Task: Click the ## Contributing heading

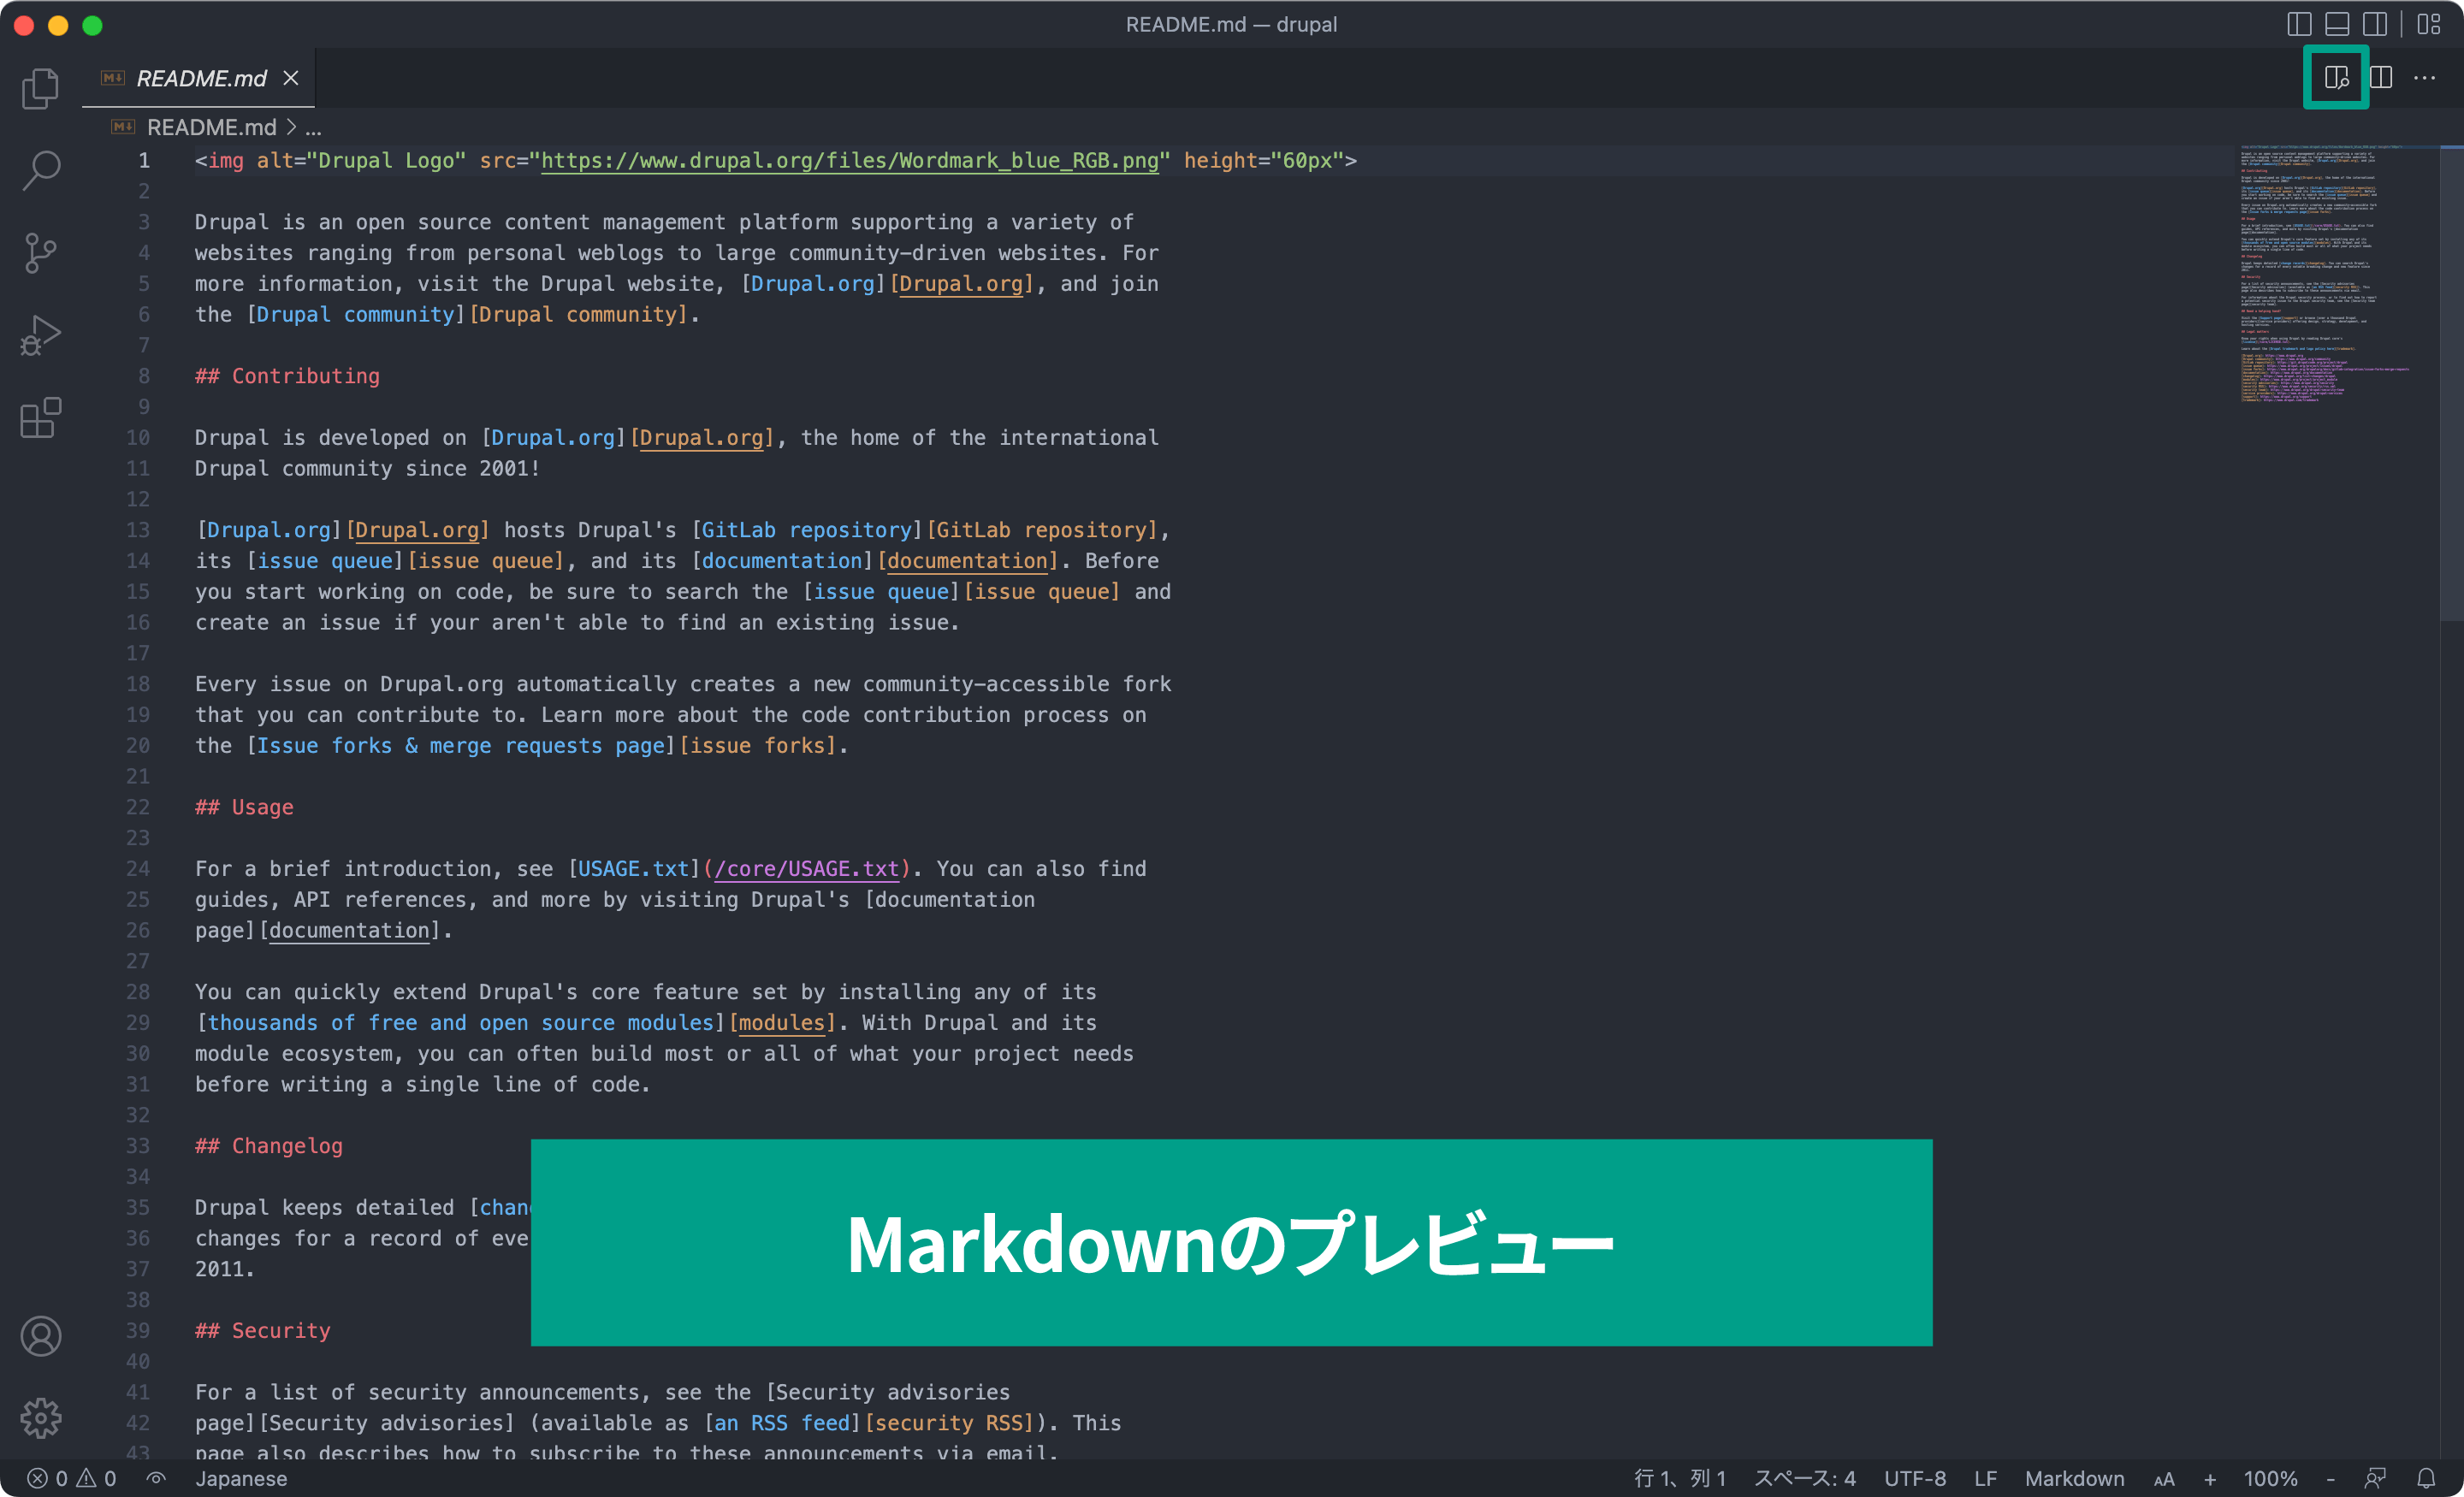Action: pos(287,376)
